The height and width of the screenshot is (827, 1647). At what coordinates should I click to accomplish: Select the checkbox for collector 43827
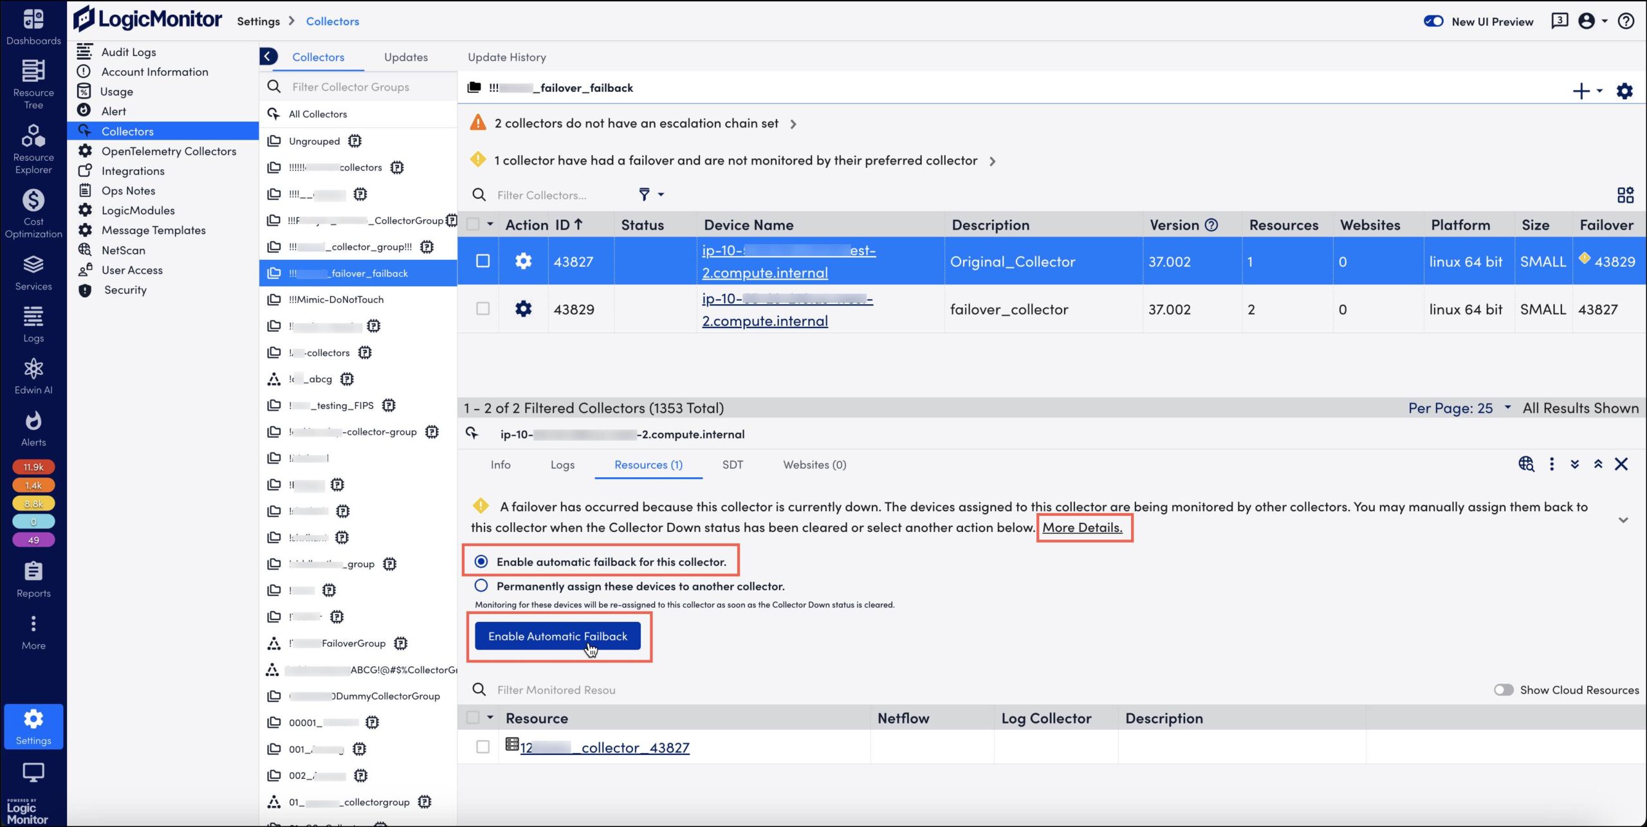click(483, 261)
